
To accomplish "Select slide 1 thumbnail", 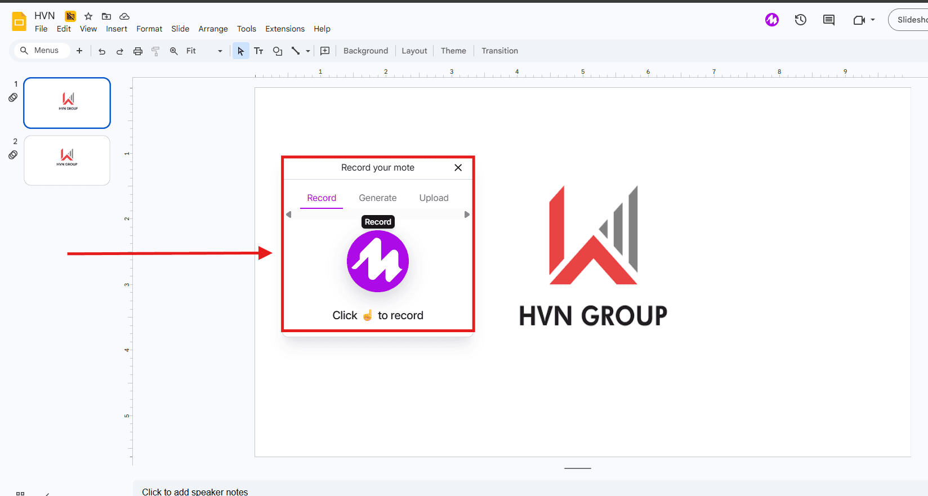I will click(x=67, y=103).
